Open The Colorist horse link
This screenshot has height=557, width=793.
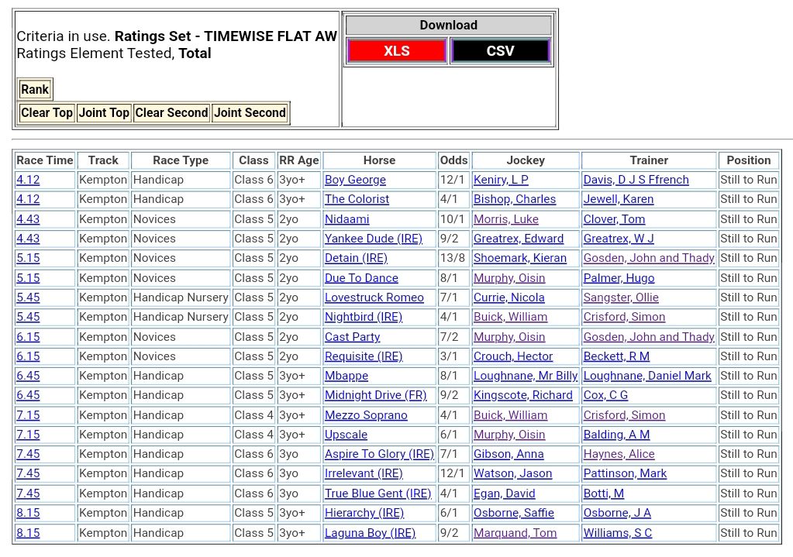coord(357,199)
